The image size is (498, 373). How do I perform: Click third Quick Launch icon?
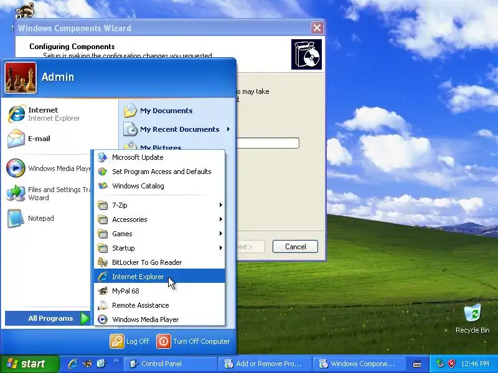[101, 364]
